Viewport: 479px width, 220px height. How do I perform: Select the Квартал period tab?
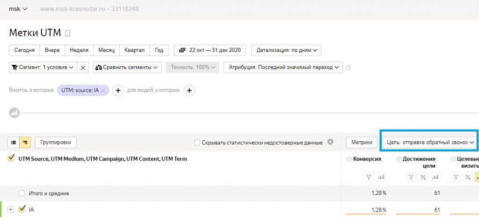(135, 50)
